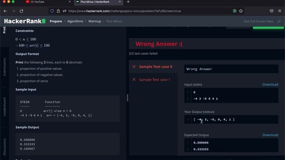The width and height of the screenshot is (285, 160).
Task: Select the Plus Minus | HackerRank tab
Action: pos(99,2)
